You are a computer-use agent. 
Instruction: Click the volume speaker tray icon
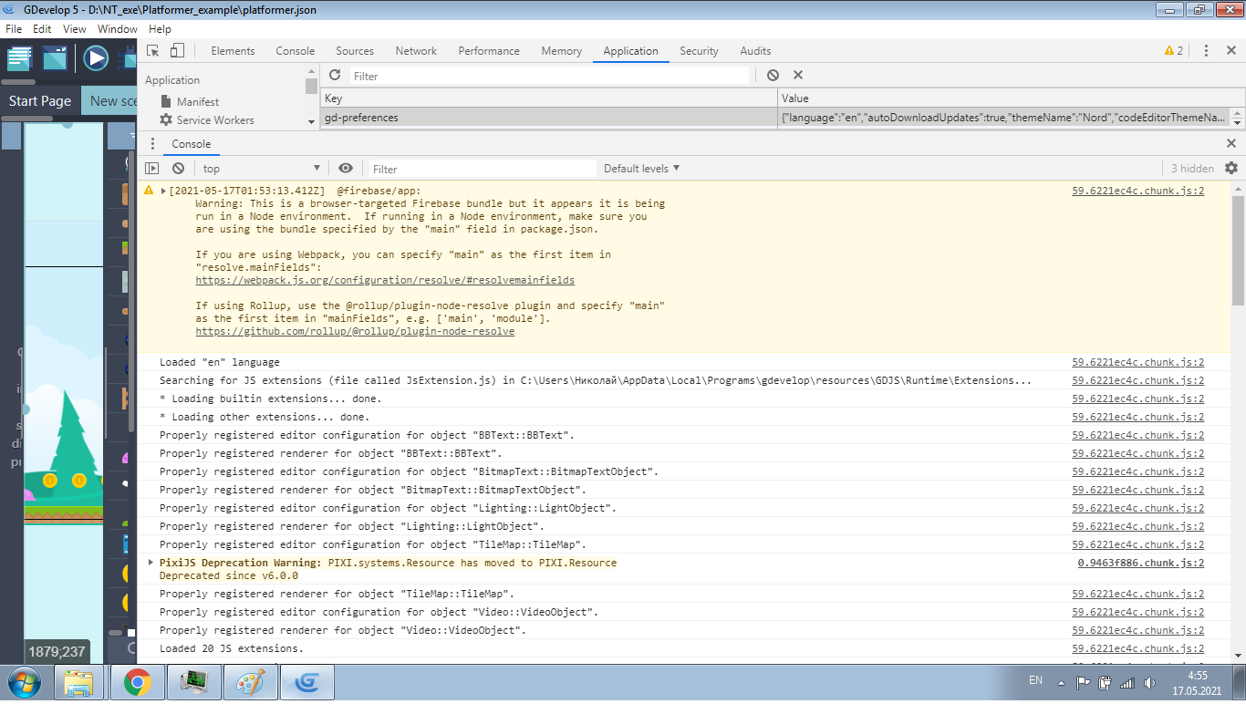tap(1147, 682)
